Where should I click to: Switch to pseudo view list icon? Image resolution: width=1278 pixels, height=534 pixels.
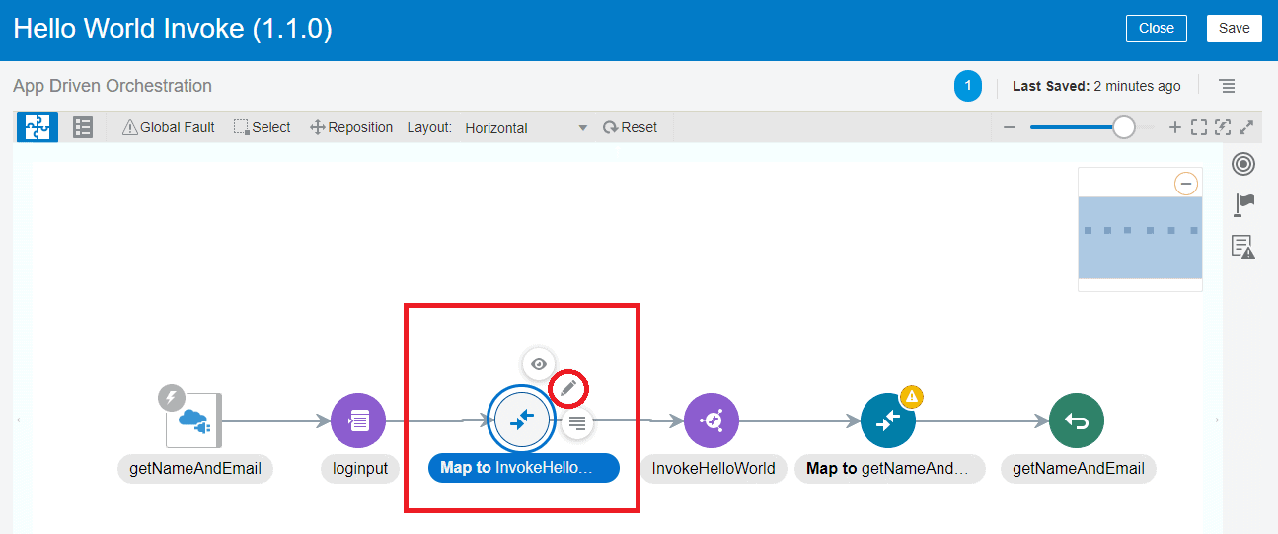pos(83,127)
